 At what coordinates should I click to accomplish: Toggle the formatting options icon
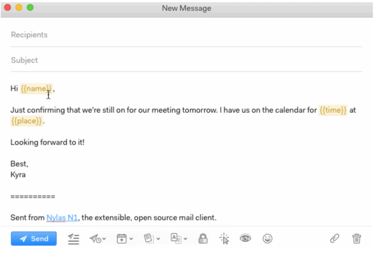[x=73, y=239]
